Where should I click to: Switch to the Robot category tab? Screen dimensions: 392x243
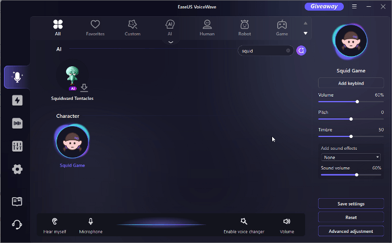point(244,27)
